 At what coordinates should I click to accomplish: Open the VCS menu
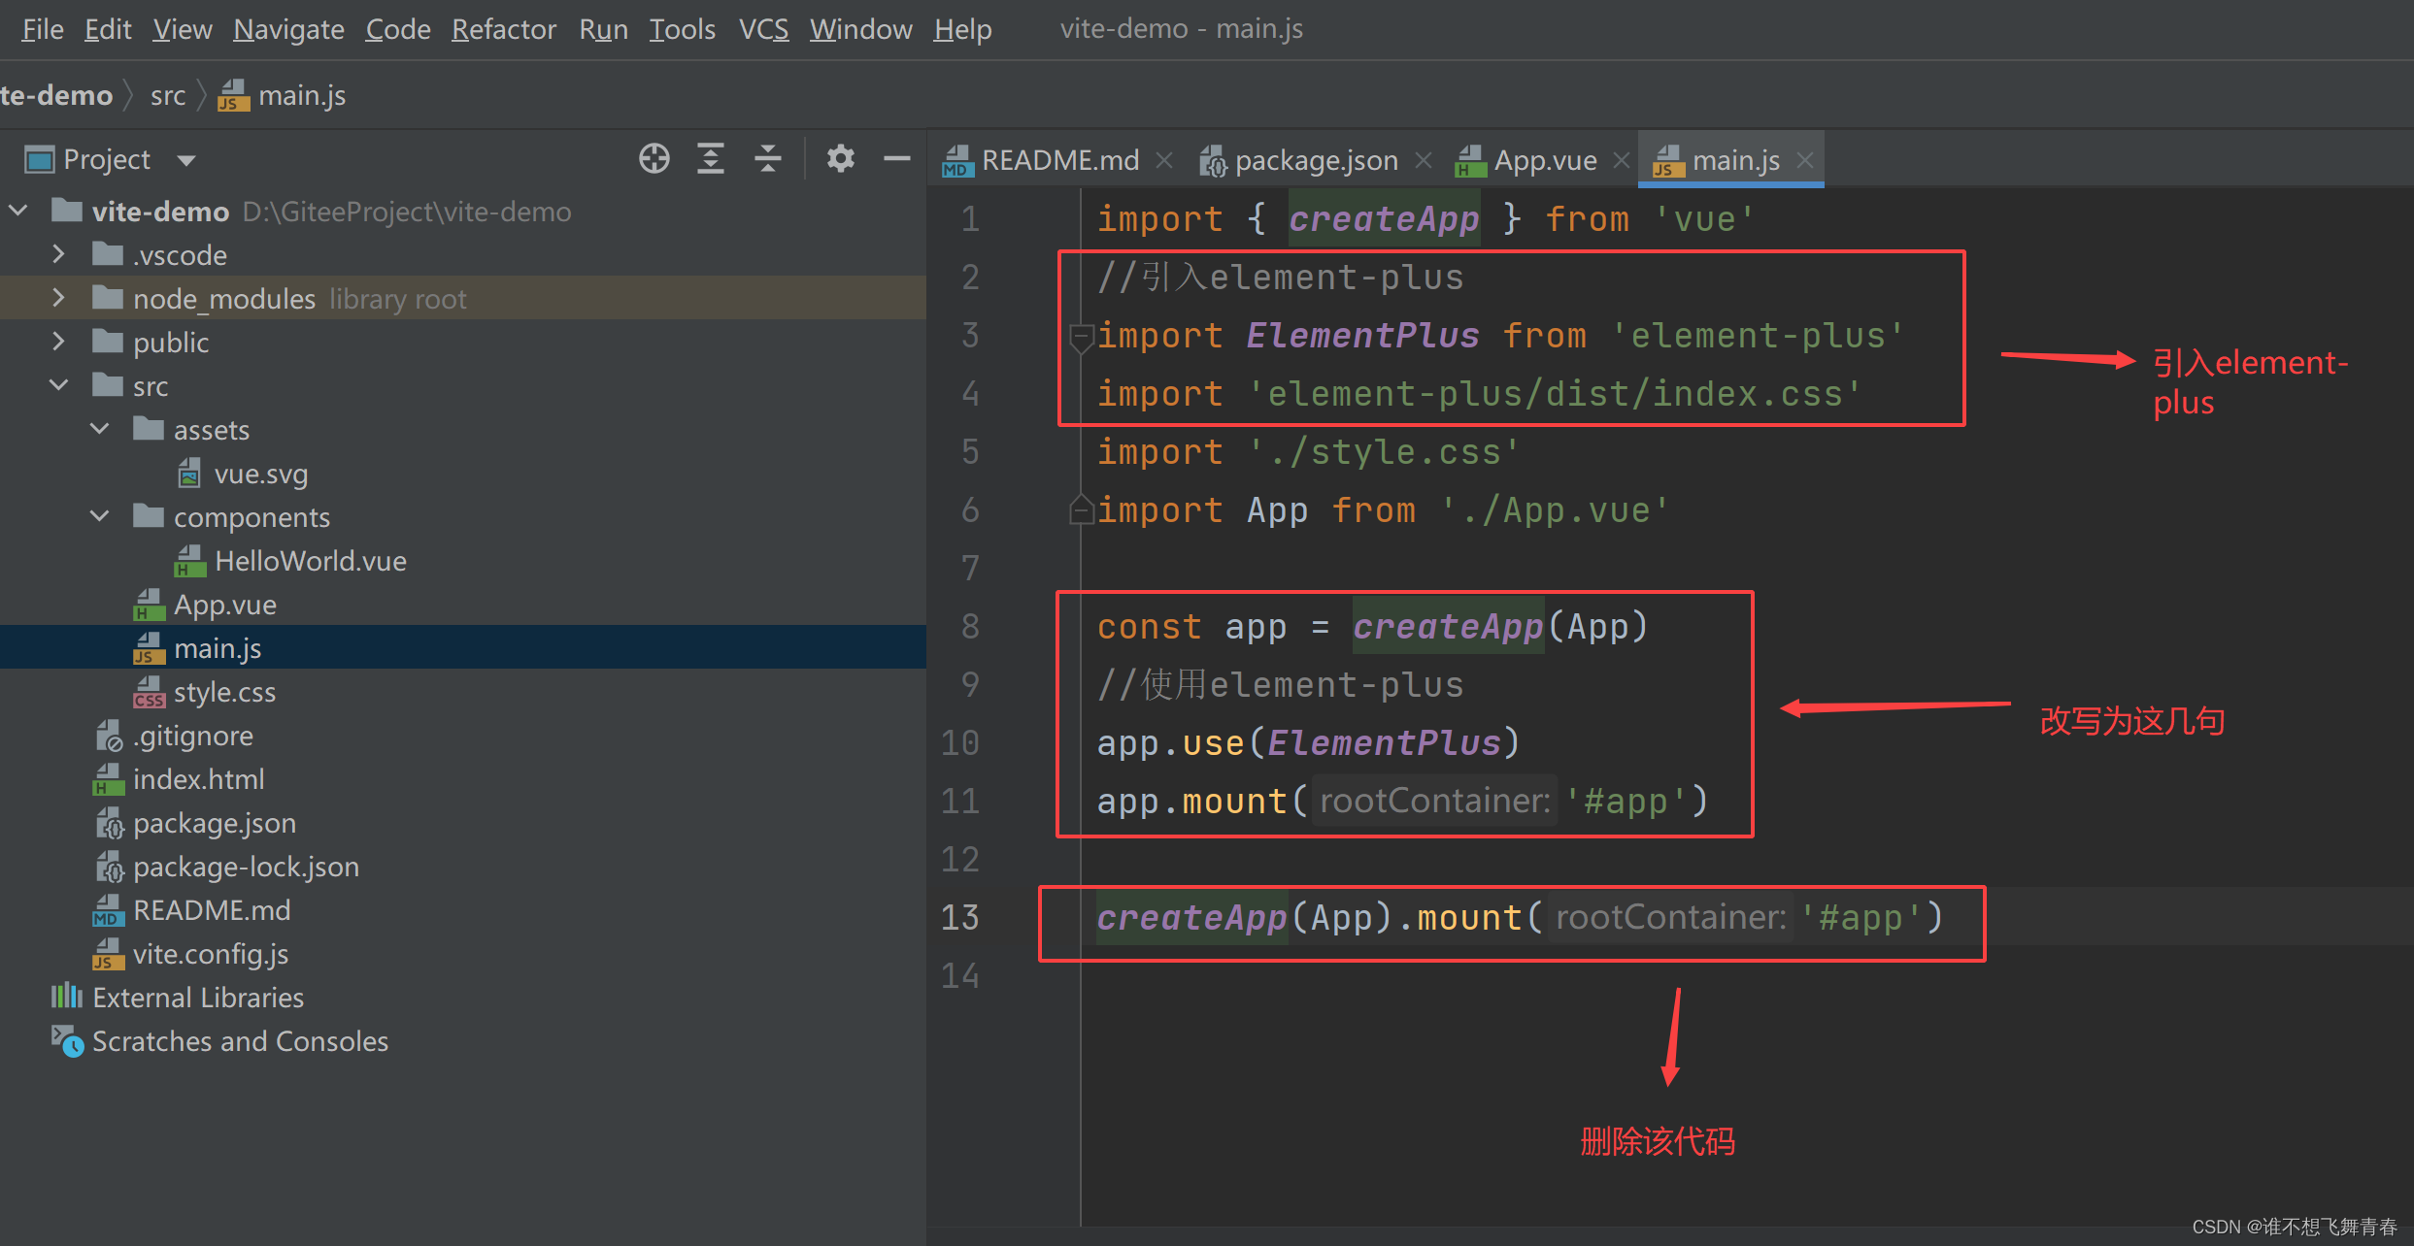click(x=763, y=29)
